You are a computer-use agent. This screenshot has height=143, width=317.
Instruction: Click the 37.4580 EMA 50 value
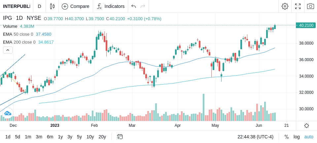(x=44, y=34)
